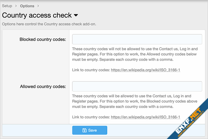Screen dimensions: 208x139
Task: Click the chevron after Setup breadcrumb
Action: pos(16,6)
